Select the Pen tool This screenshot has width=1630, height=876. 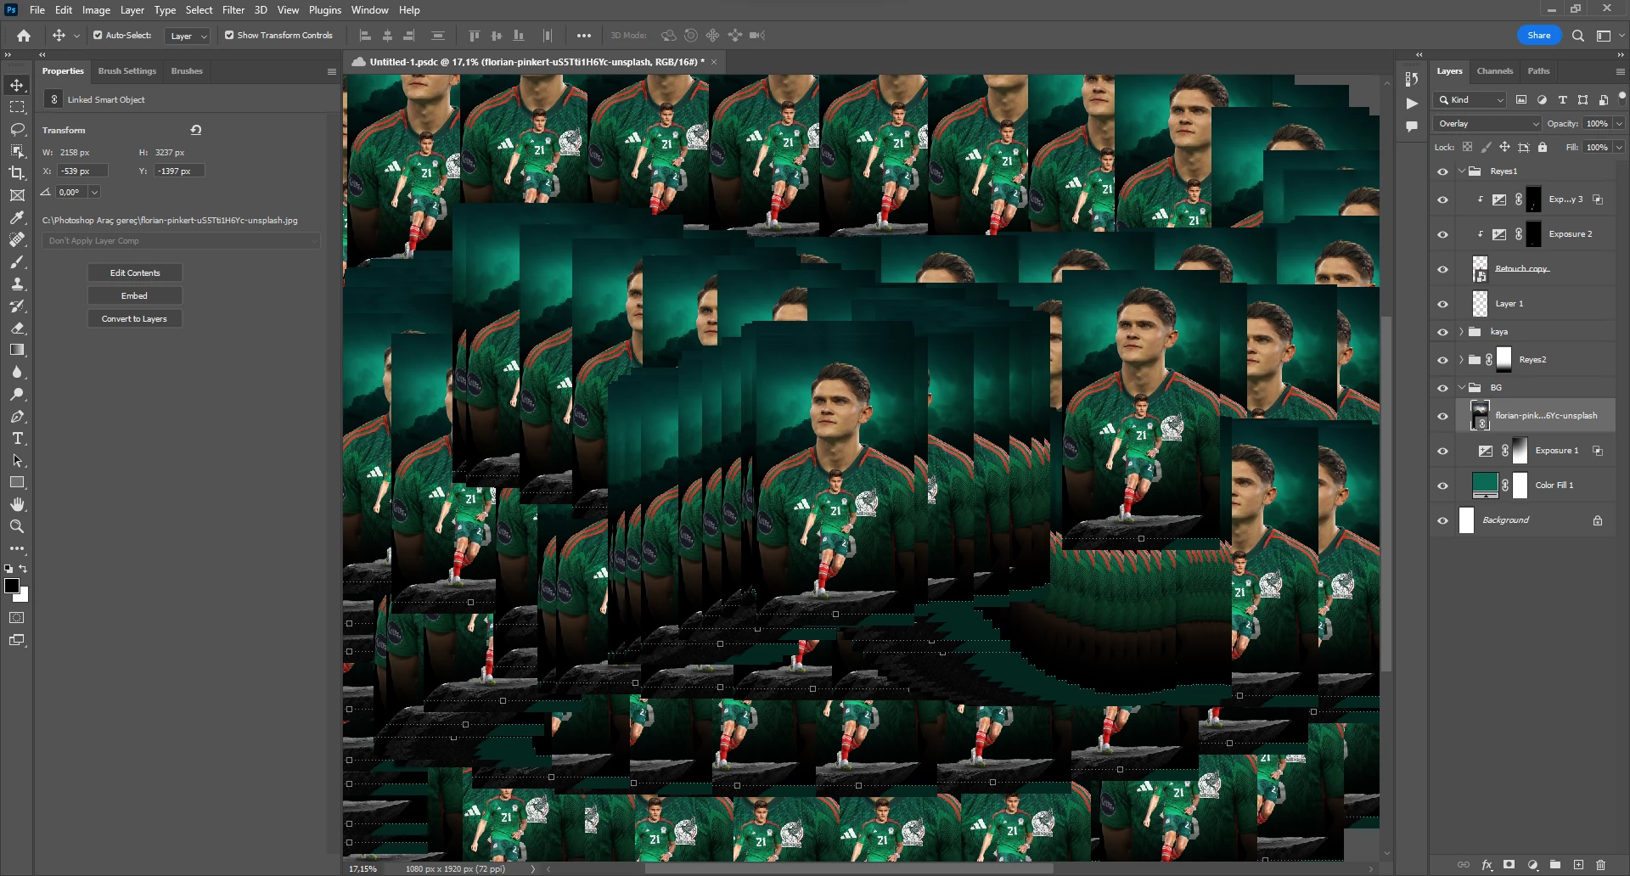pyautogui.click(x=17, y=416)
